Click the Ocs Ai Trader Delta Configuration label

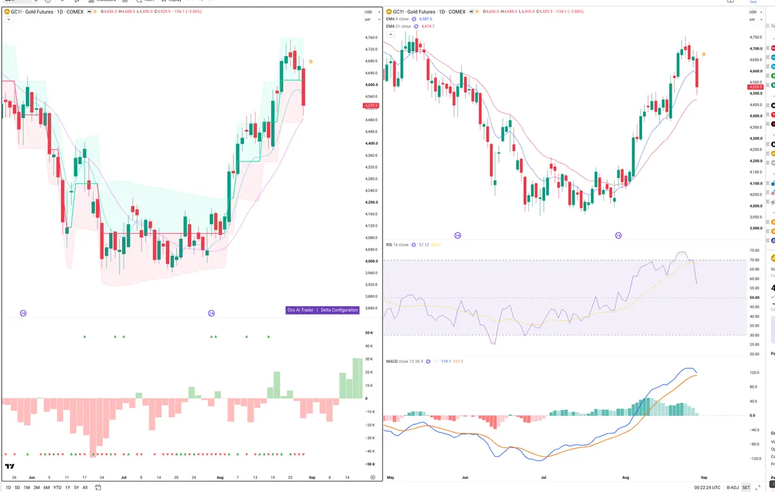click(x=322, y=310)
